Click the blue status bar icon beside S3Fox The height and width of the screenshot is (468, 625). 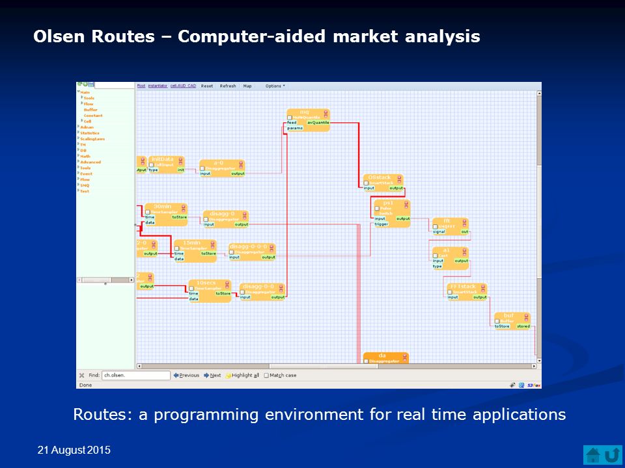pyautogui.click(x=521, y=385)
